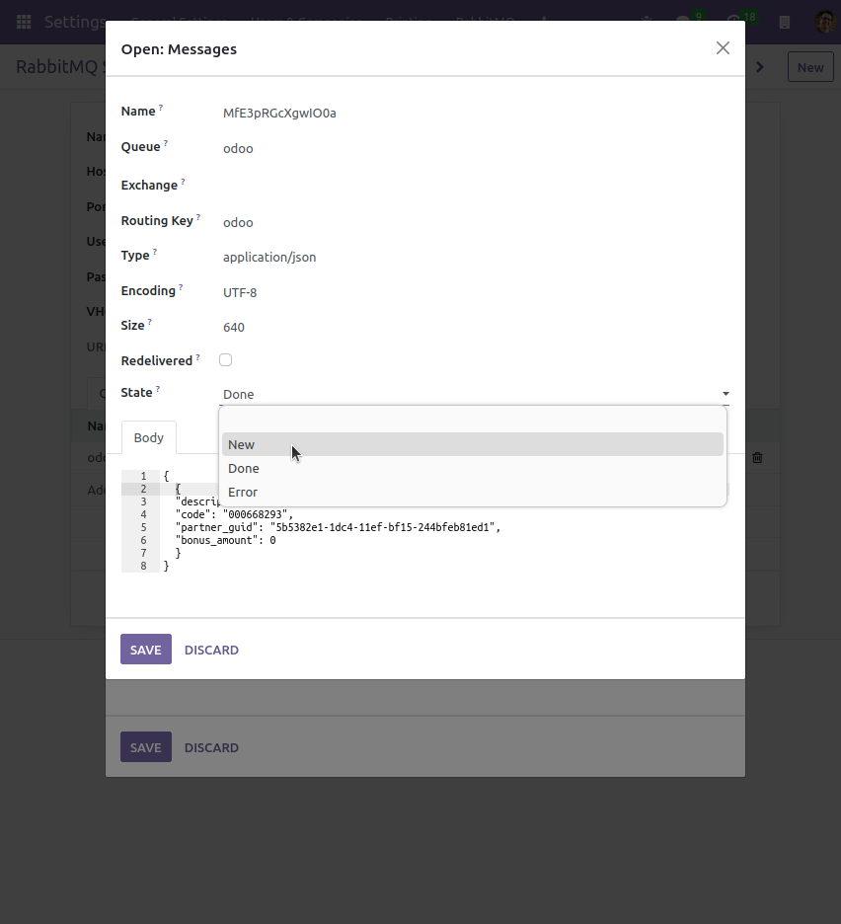841x924 pixels.
Task: Click the dimmed DISCARD button behind dialog
Action: 211,748
